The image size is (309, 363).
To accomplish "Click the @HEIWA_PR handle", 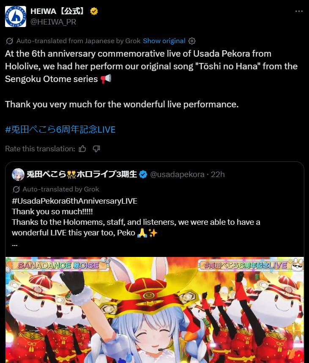I will click(x=53, y=22).
